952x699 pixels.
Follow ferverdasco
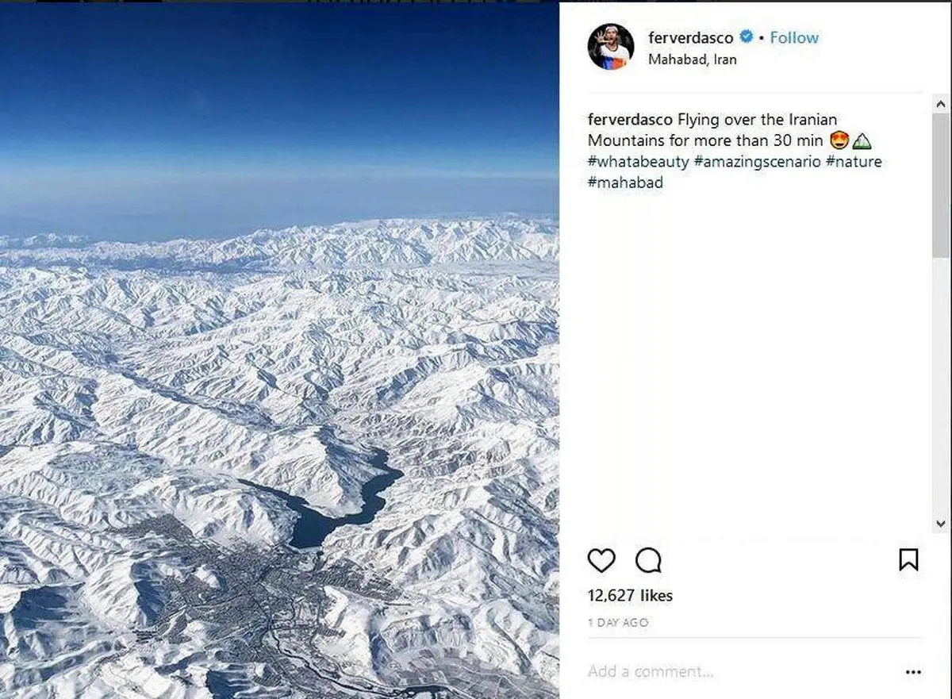(x=793, y=36)
